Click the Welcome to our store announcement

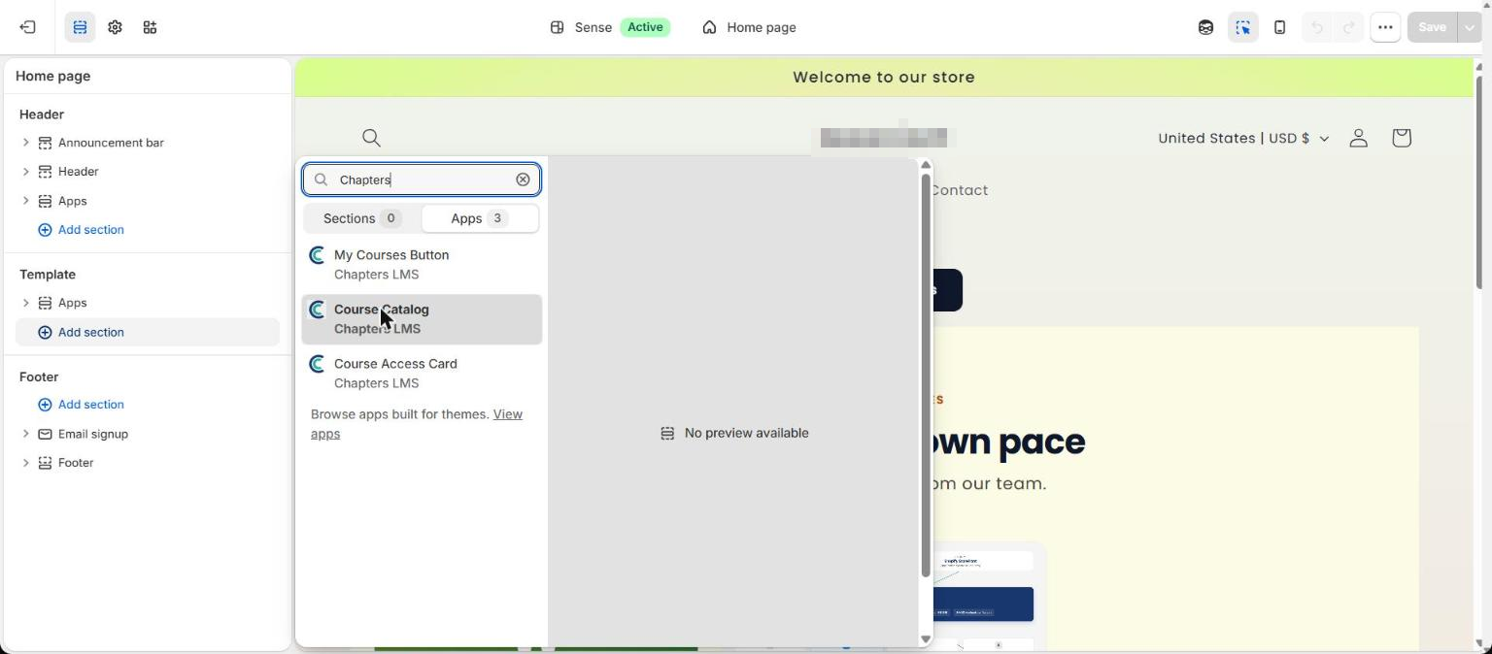[884, 78]
